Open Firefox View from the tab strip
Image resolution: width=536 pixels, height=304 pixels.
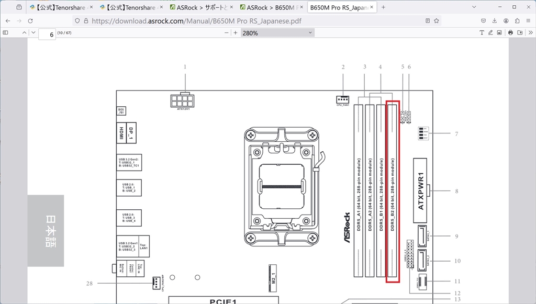(x=19, y=7)
